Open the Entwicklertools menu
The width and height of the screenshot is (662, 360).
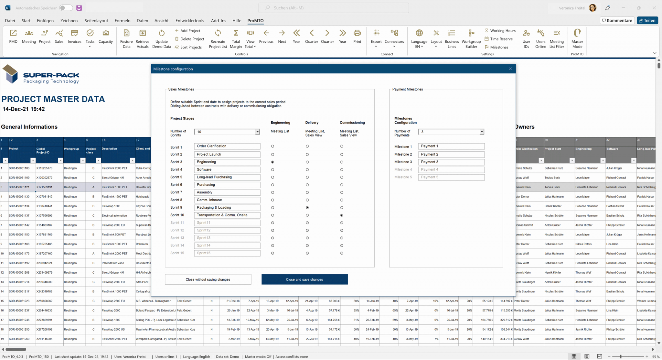pyautogui.click(x=190, y=20)
